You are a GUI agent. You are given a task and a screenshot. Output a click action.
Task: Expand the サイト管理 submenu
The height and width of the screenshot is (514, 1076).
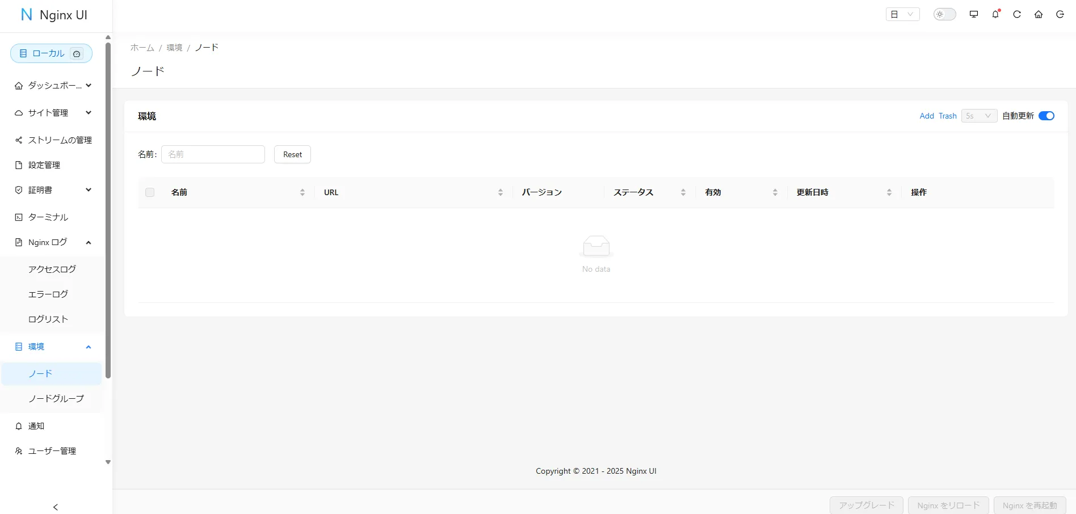pyautogui.click(x=53, y=113)
